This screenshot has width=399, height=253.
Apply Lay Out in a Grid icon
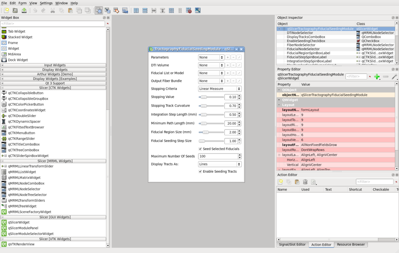(171, 10)
